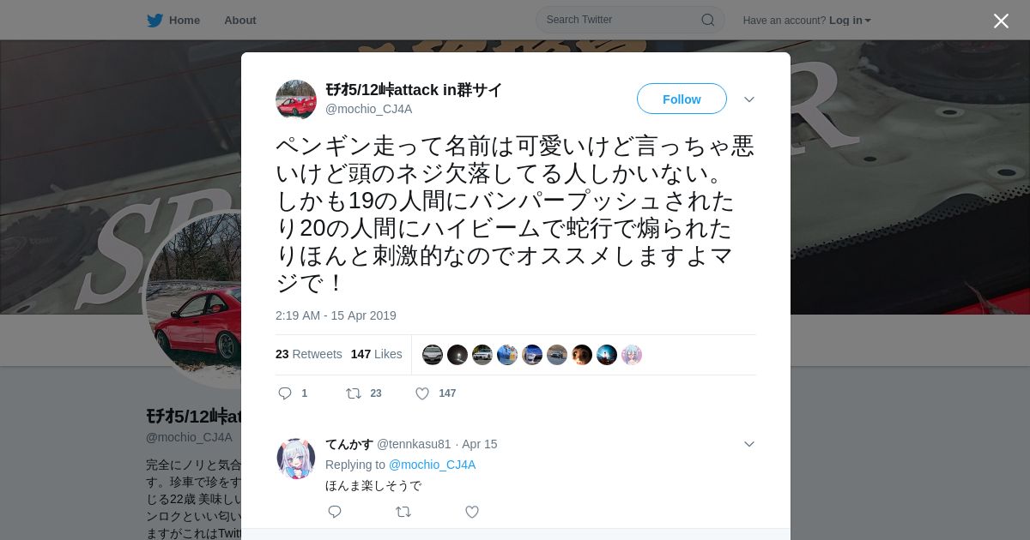Click the retweet icon showing 23
The image size is (1030, 540).
coord(353,393)
